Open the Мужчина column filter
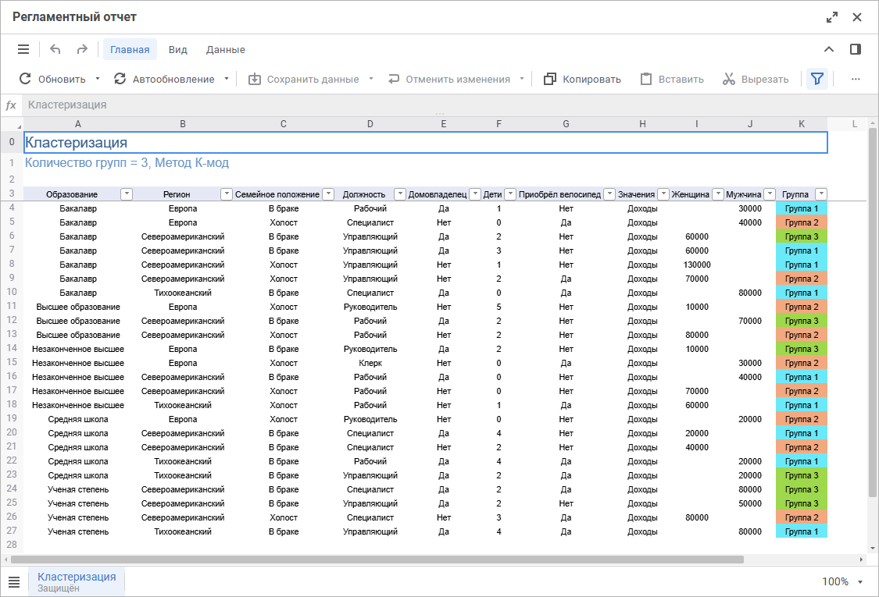 point(770,194)
